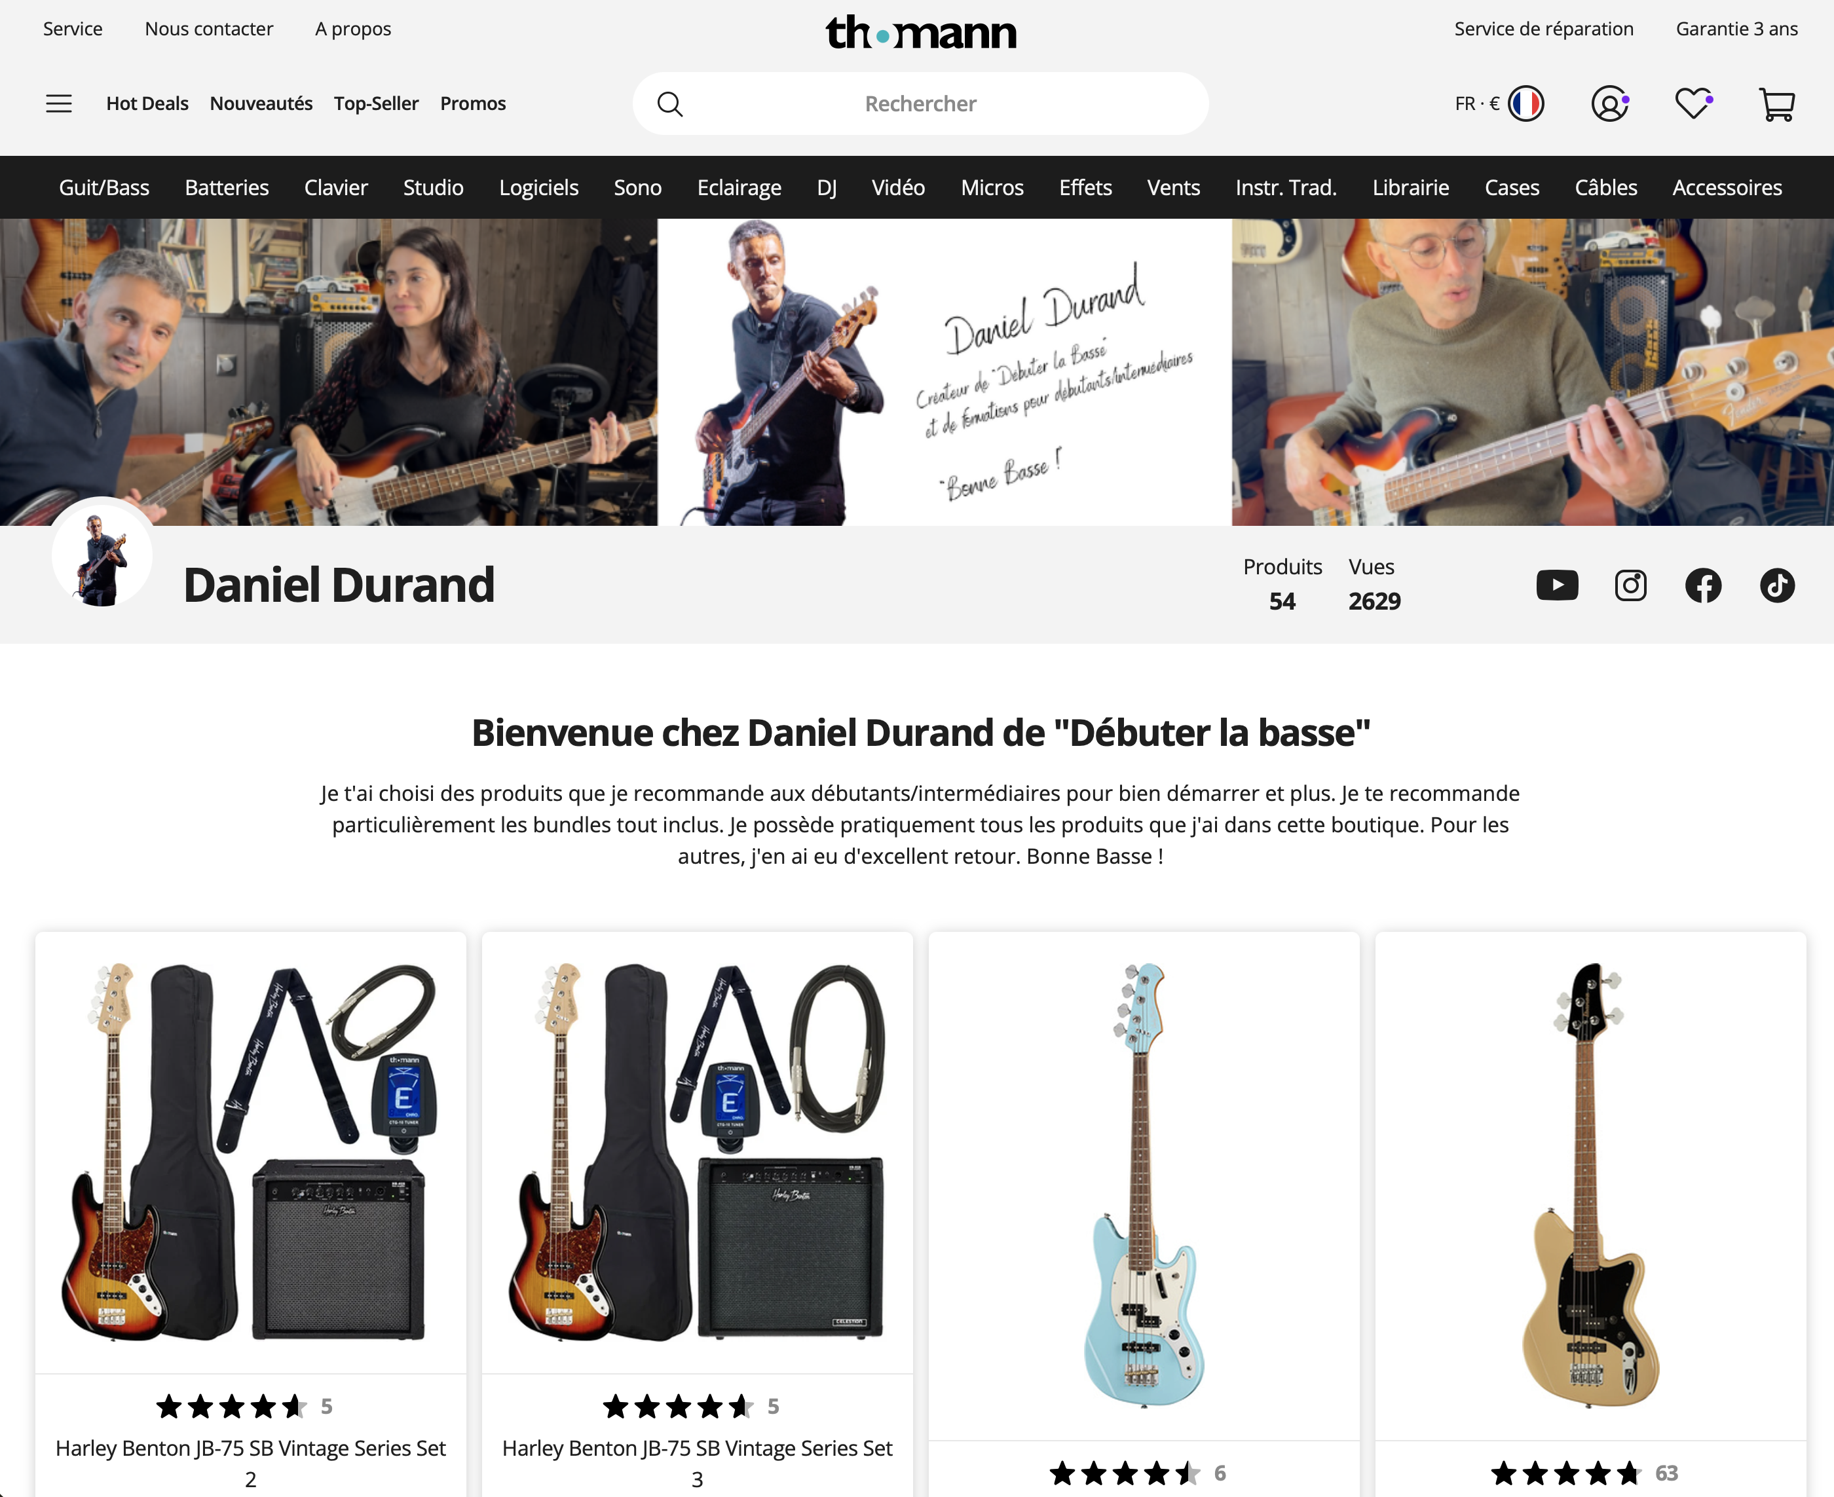Click the search magnifier icon
1834x1497 pixels.
pyautogui.click(x=670, y=103)
